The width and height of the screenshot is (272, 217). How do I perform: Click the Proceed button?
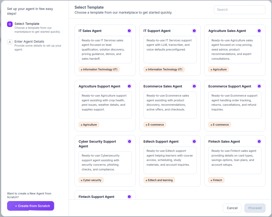[x=255, y=208]
